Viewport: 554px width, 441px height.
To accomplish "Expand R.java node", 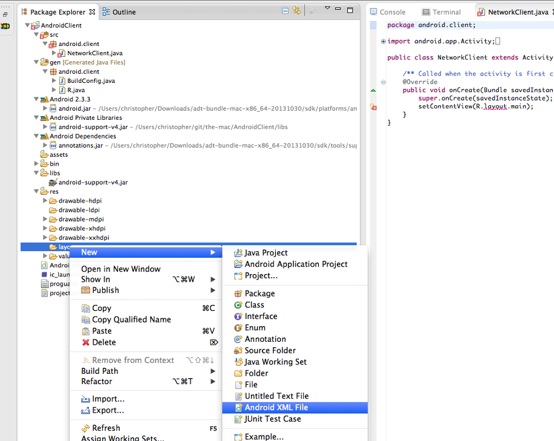I will point(54,90).
